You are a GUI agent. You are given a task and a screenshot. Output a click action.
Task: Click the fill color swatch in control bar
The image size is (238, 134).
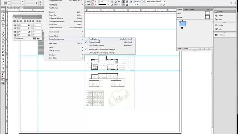coord(93,1)
